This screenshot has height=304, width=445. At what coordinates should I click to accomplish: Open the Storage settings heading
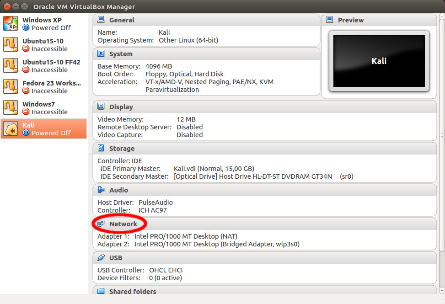tap(122, 149)
